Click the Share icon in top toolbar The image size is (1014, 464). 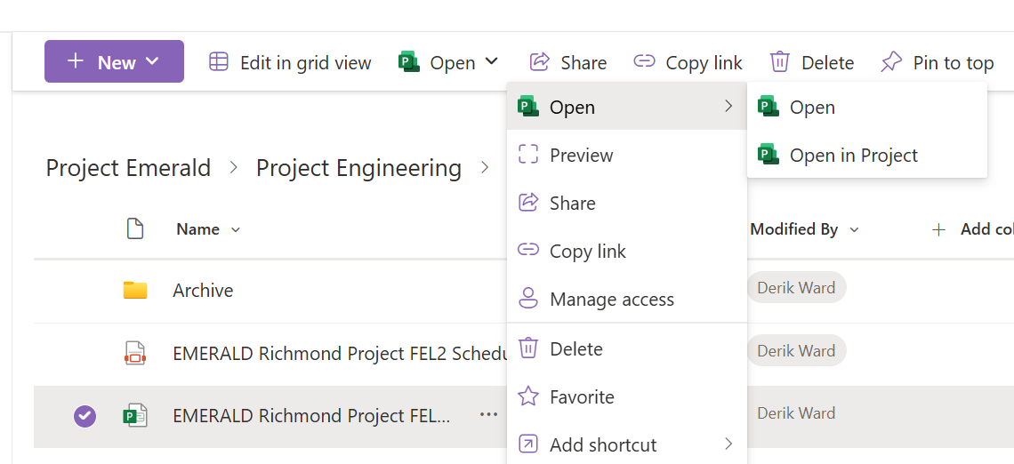click(539, 61)
